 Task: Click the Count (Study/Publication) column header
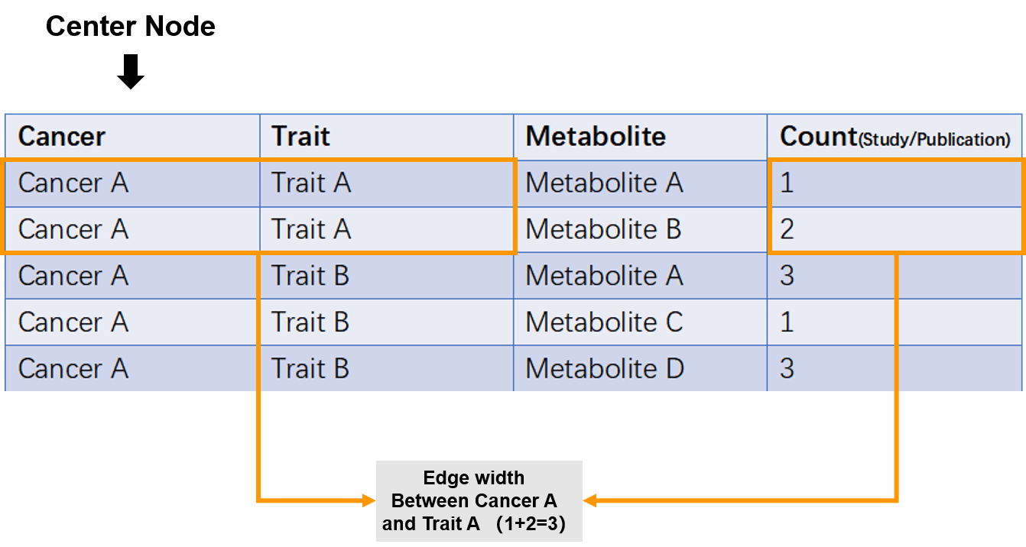[x=895, y=137]
